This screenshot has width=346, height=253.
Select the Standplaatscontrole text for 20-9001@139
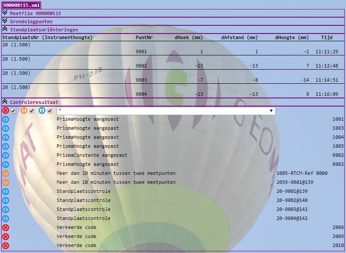tap(83, 191)
